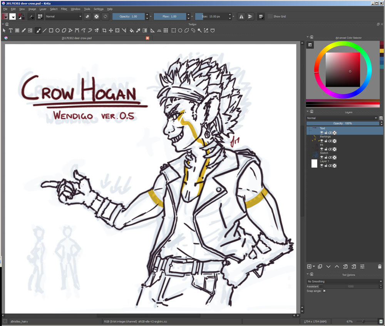Hide Layer 1 using its eye icon
The width and height of the screenshot is (385, 326).
[x=321, y=166]
